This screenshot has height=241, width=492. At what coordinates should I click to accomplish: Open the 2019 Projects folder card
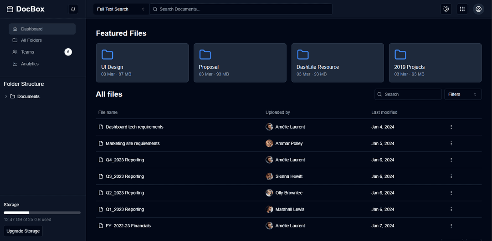click(435, 63)
